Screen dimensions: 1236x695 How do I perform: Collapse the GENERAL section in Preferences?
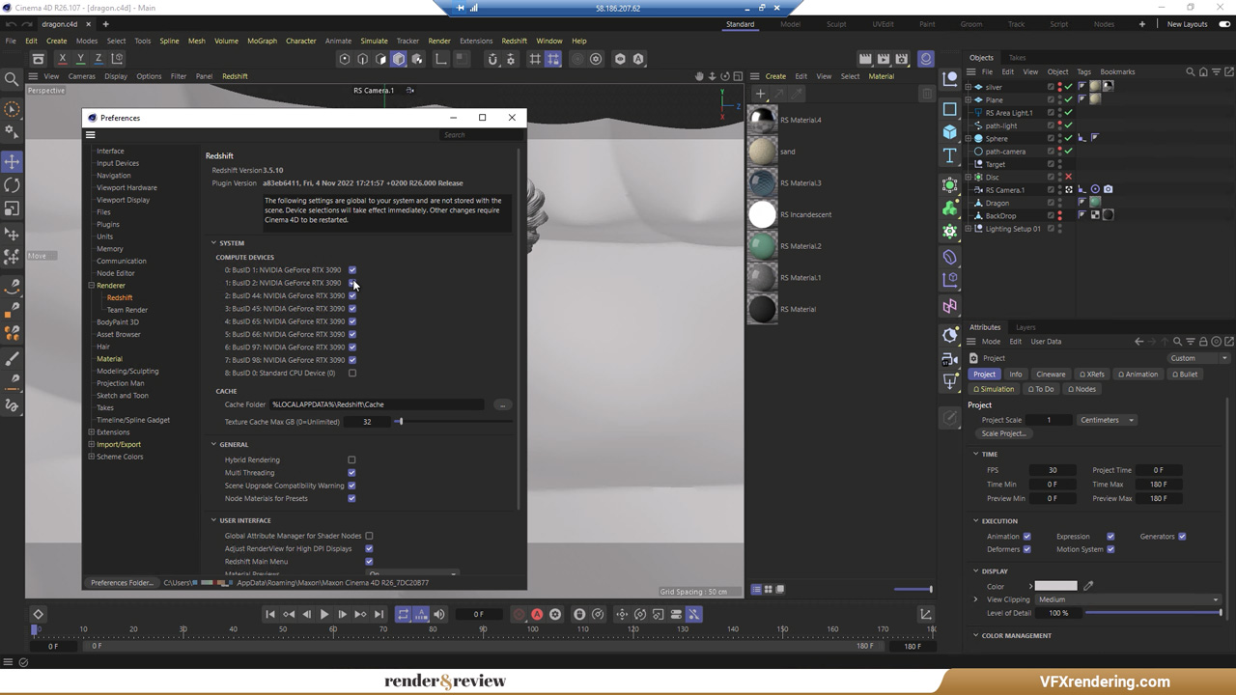click(214, 445)
